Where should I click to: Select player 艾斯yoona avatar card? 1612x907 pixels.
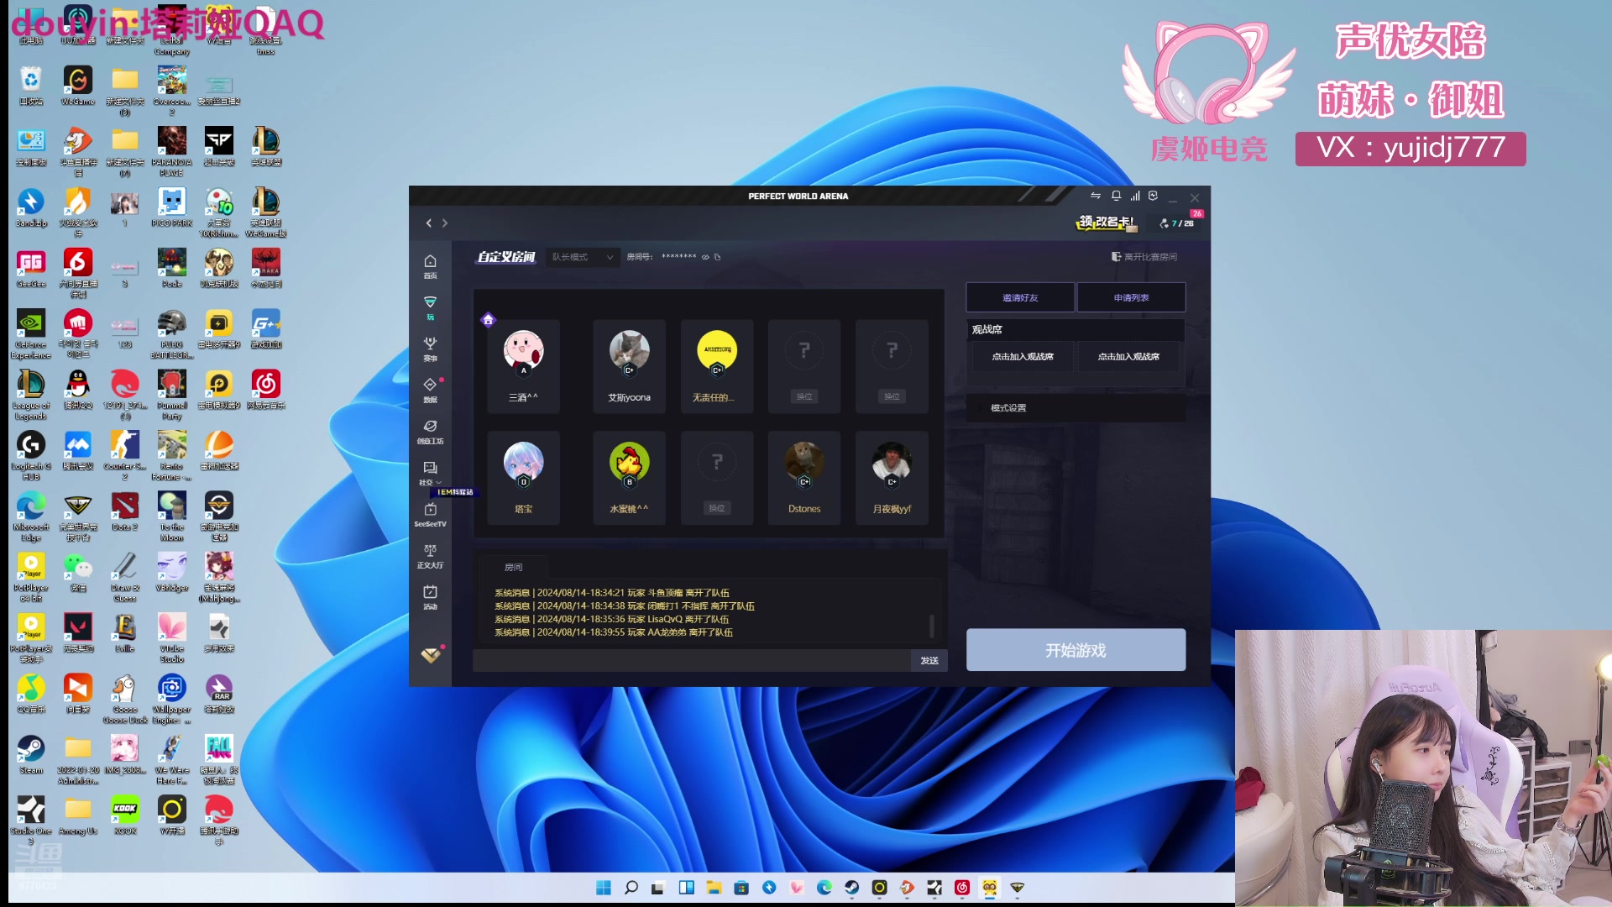(x=629, y=366)
